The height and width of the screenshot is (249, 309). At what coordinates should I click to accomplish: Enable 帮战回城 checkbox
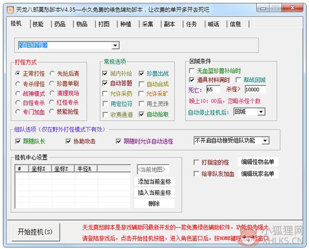[238, 80]
